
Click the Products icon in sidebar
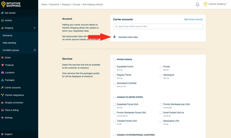(x=2, y=65)
